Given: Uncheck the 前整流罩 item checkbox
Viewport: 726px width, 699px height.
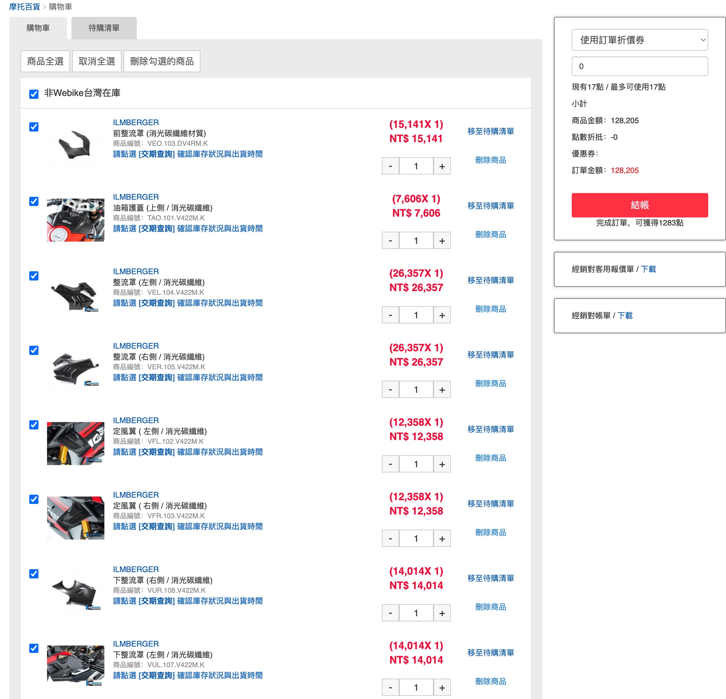Looking at the screenshot, I should point(34,127).
